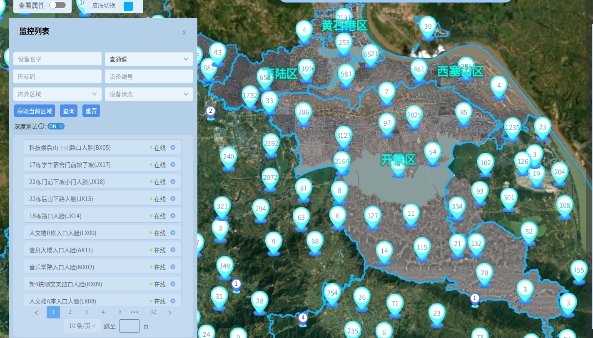The width and height of the screenshot is (593, 338).
Task: Turn off the 深度测试 ON switch
Action: coord(56,127)
